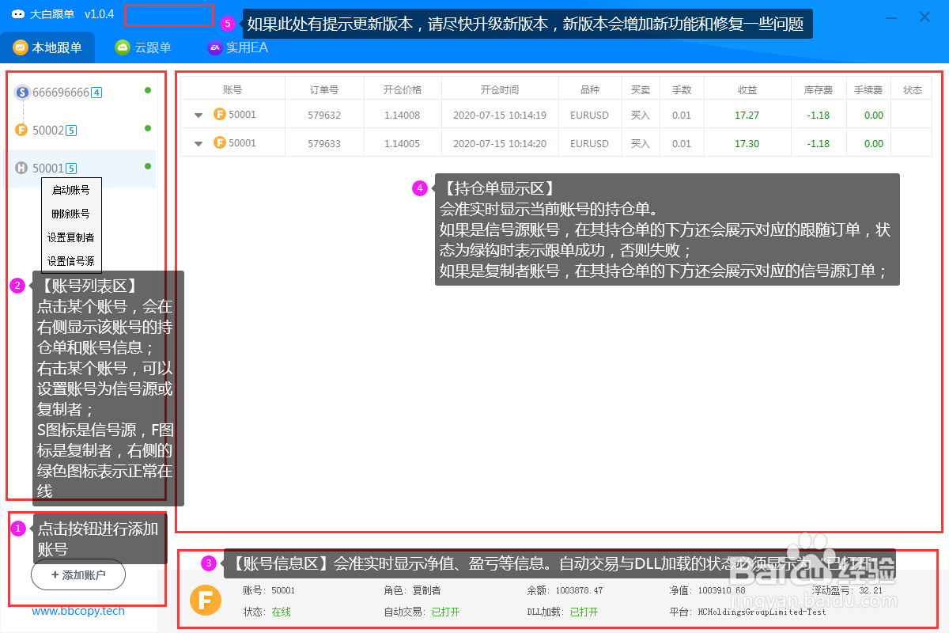Click the green online dot for 666696666
The image size is (949, 633).
pyautogui.click(x=147, y=90)
